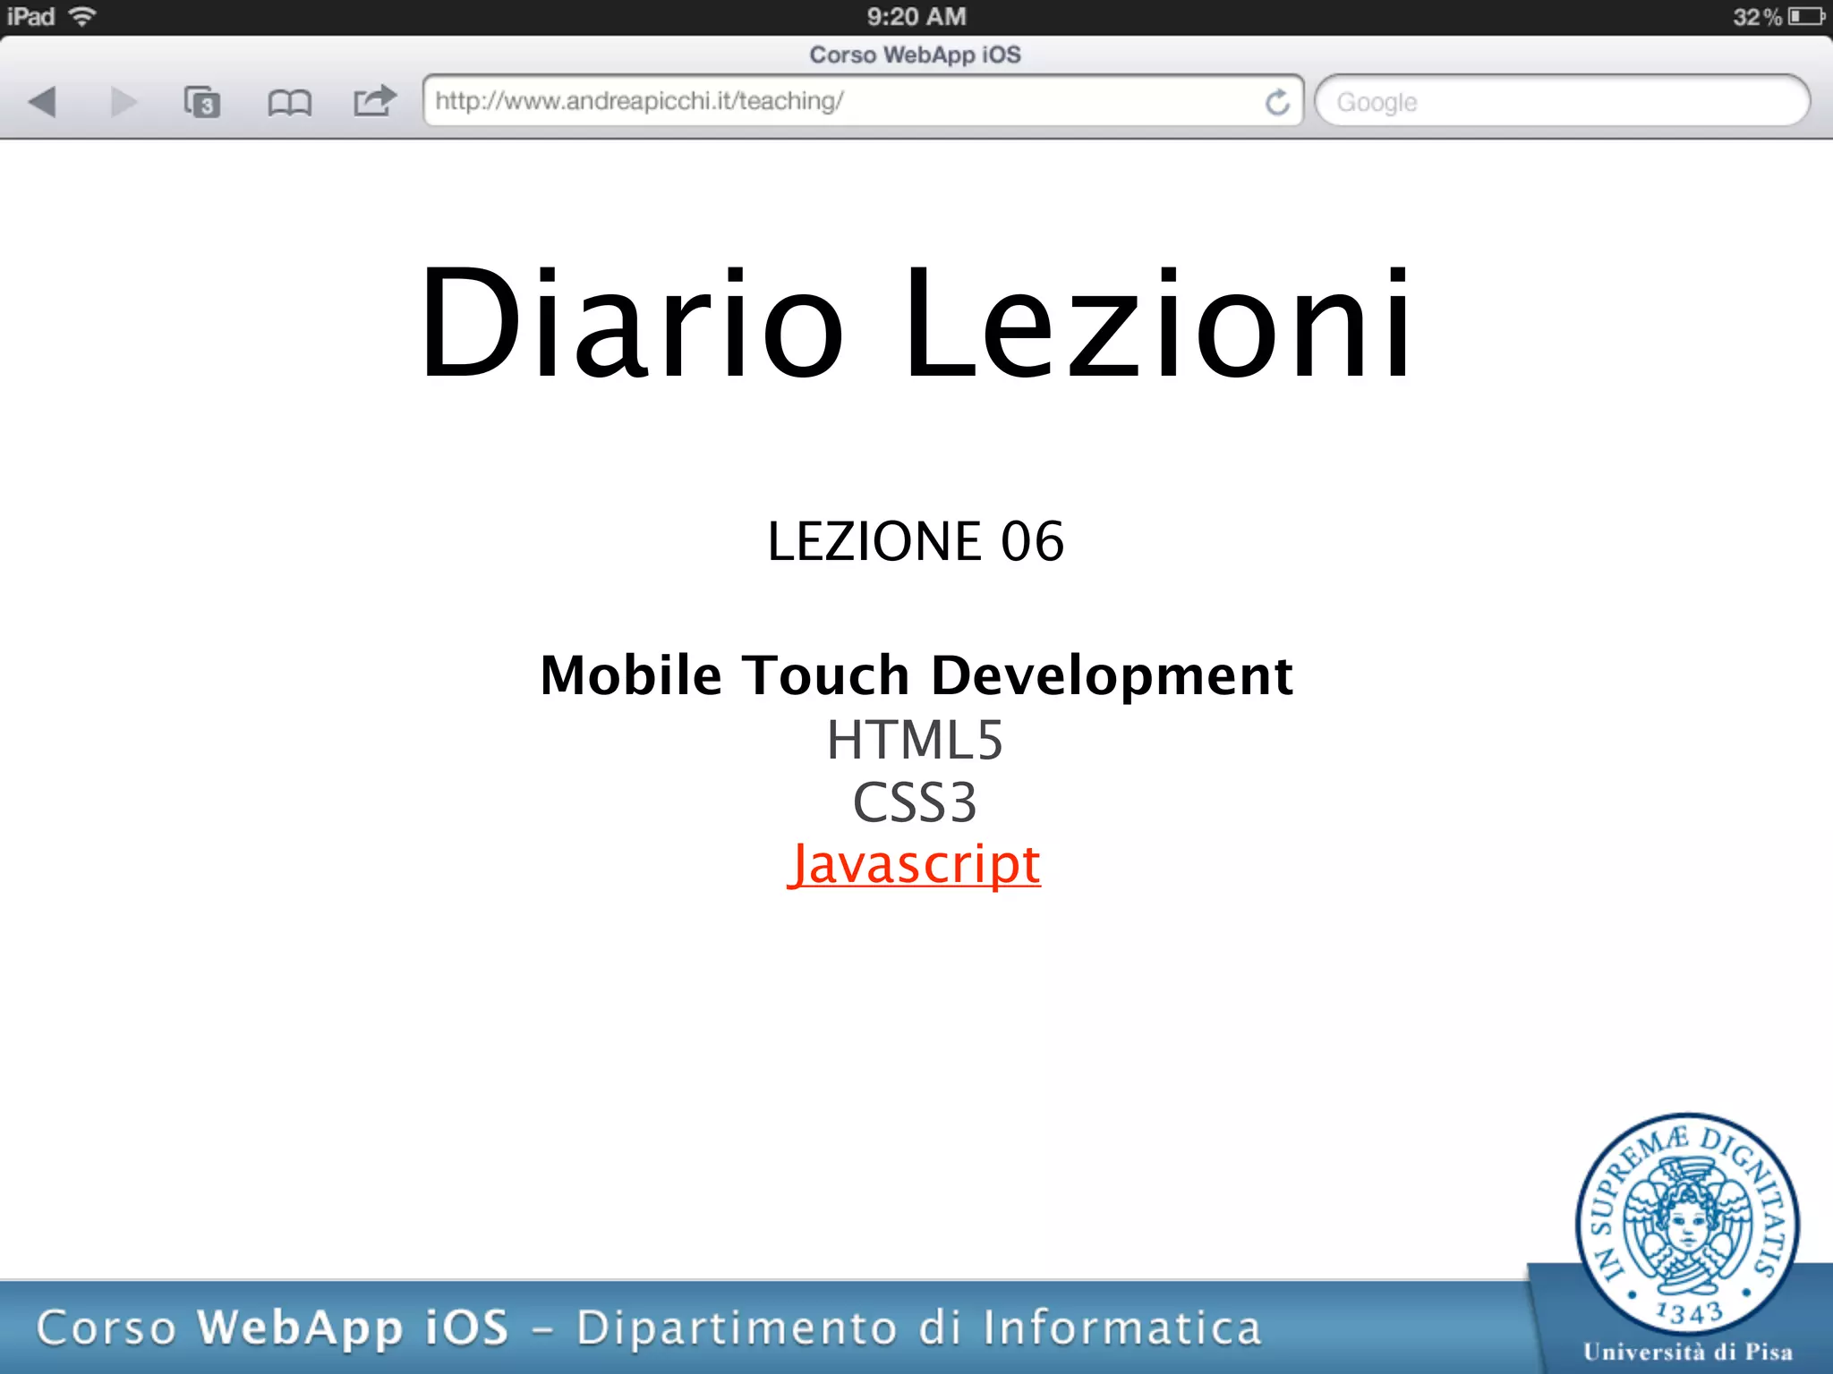
Task: Tap the share/action arrow icon
Action: [x=374, y=100]
